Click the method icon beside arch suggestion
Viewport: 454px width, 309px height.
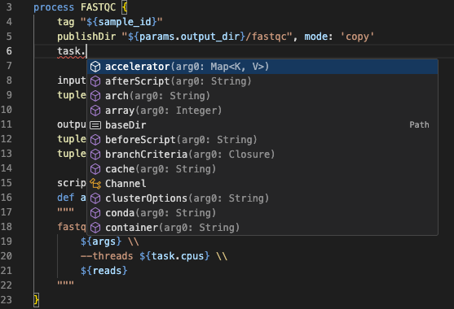pos(95,96)
